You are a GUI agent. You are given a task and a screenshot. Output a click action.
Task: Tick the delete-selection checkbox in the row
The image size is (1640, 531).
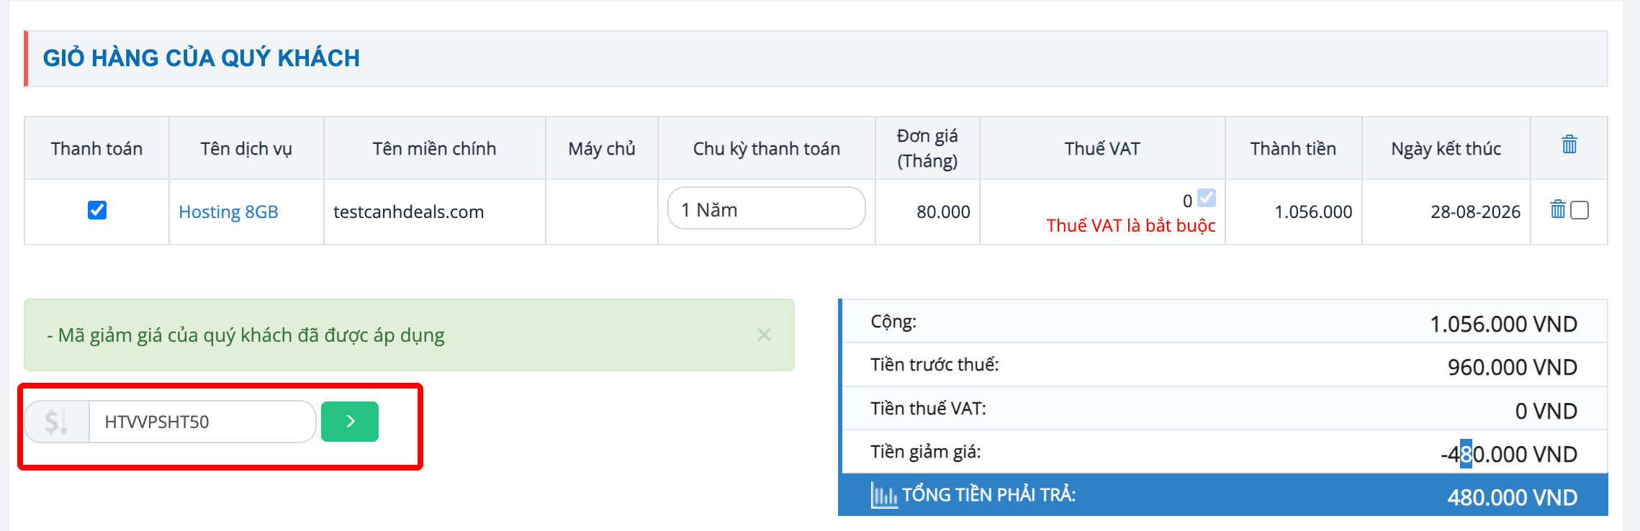(x=1580, y=210)
